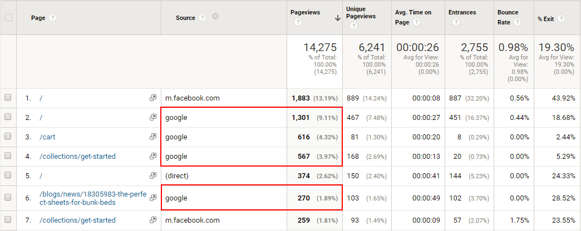Check the row 7 get-started checkbox
Image resolution: width=581 pixels, height=231 pixels.
(x=8, y=219)
